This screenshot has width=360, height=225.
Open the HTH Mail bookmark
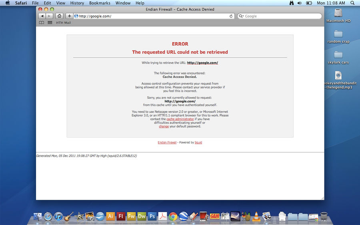point(63,23)
